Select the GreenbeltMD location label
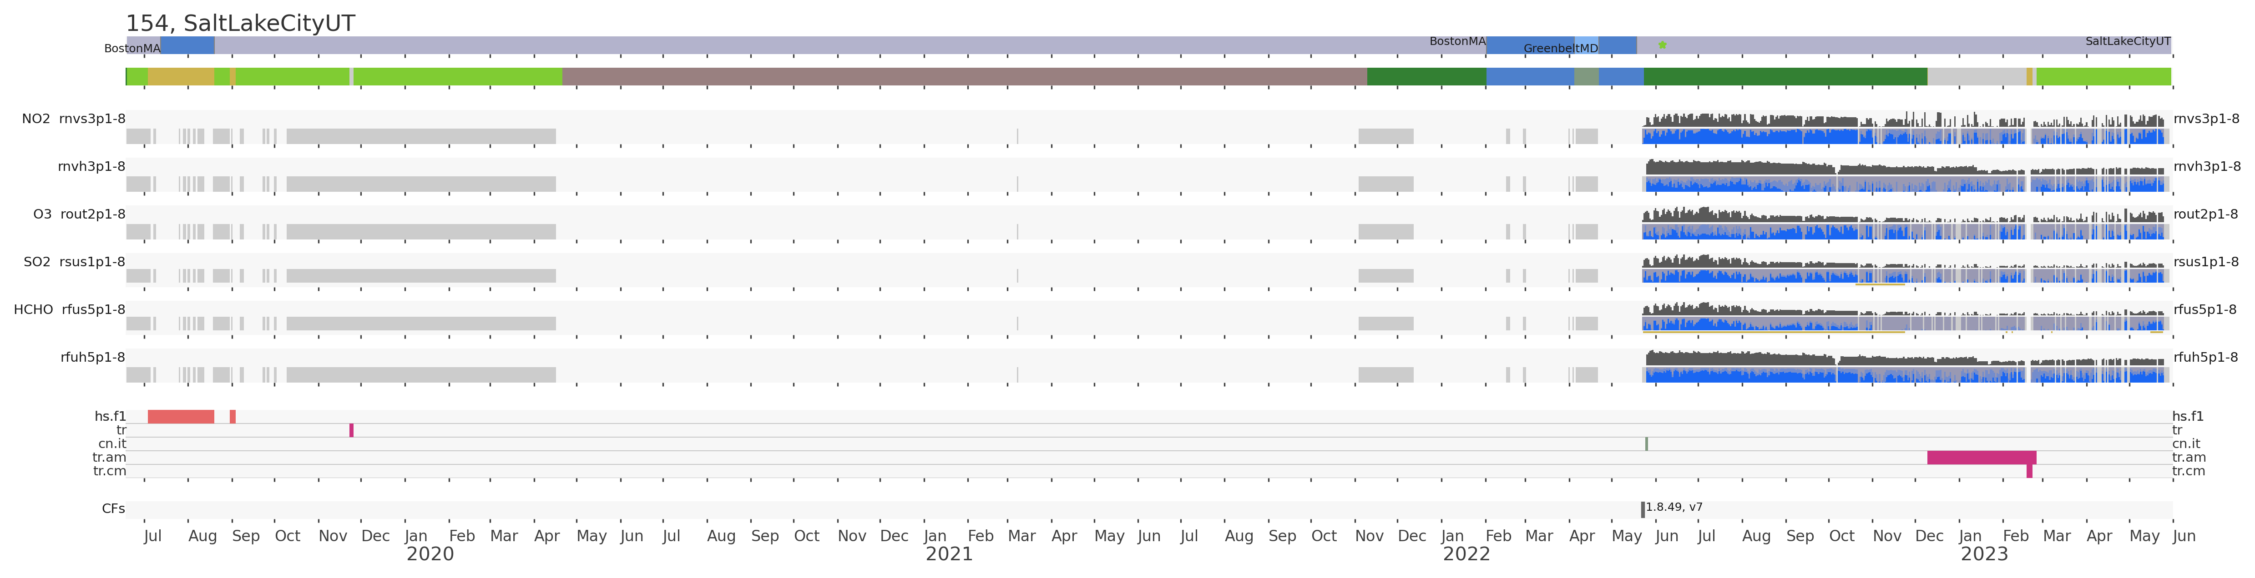The width and height of the screenshot is (2255, 578). point(1560,49)
